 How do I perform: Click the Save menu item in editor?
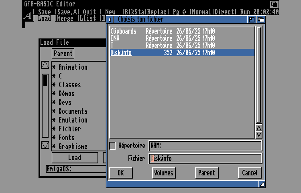point(44,12)
